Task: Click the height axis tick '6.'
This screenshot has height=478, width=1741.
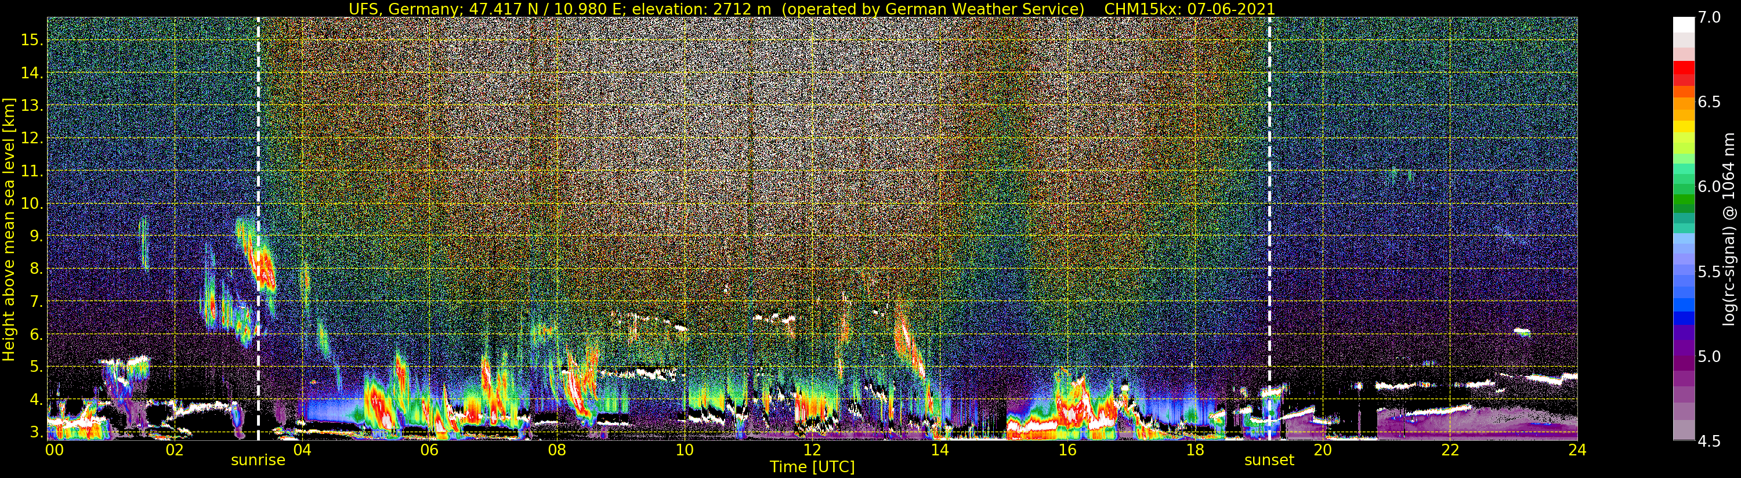Action: click(37, 334)
